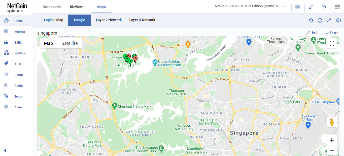This screenshot has width=344, height=156.
Task: Switch to Dashboards tab
Action: [x=52, y=7]
